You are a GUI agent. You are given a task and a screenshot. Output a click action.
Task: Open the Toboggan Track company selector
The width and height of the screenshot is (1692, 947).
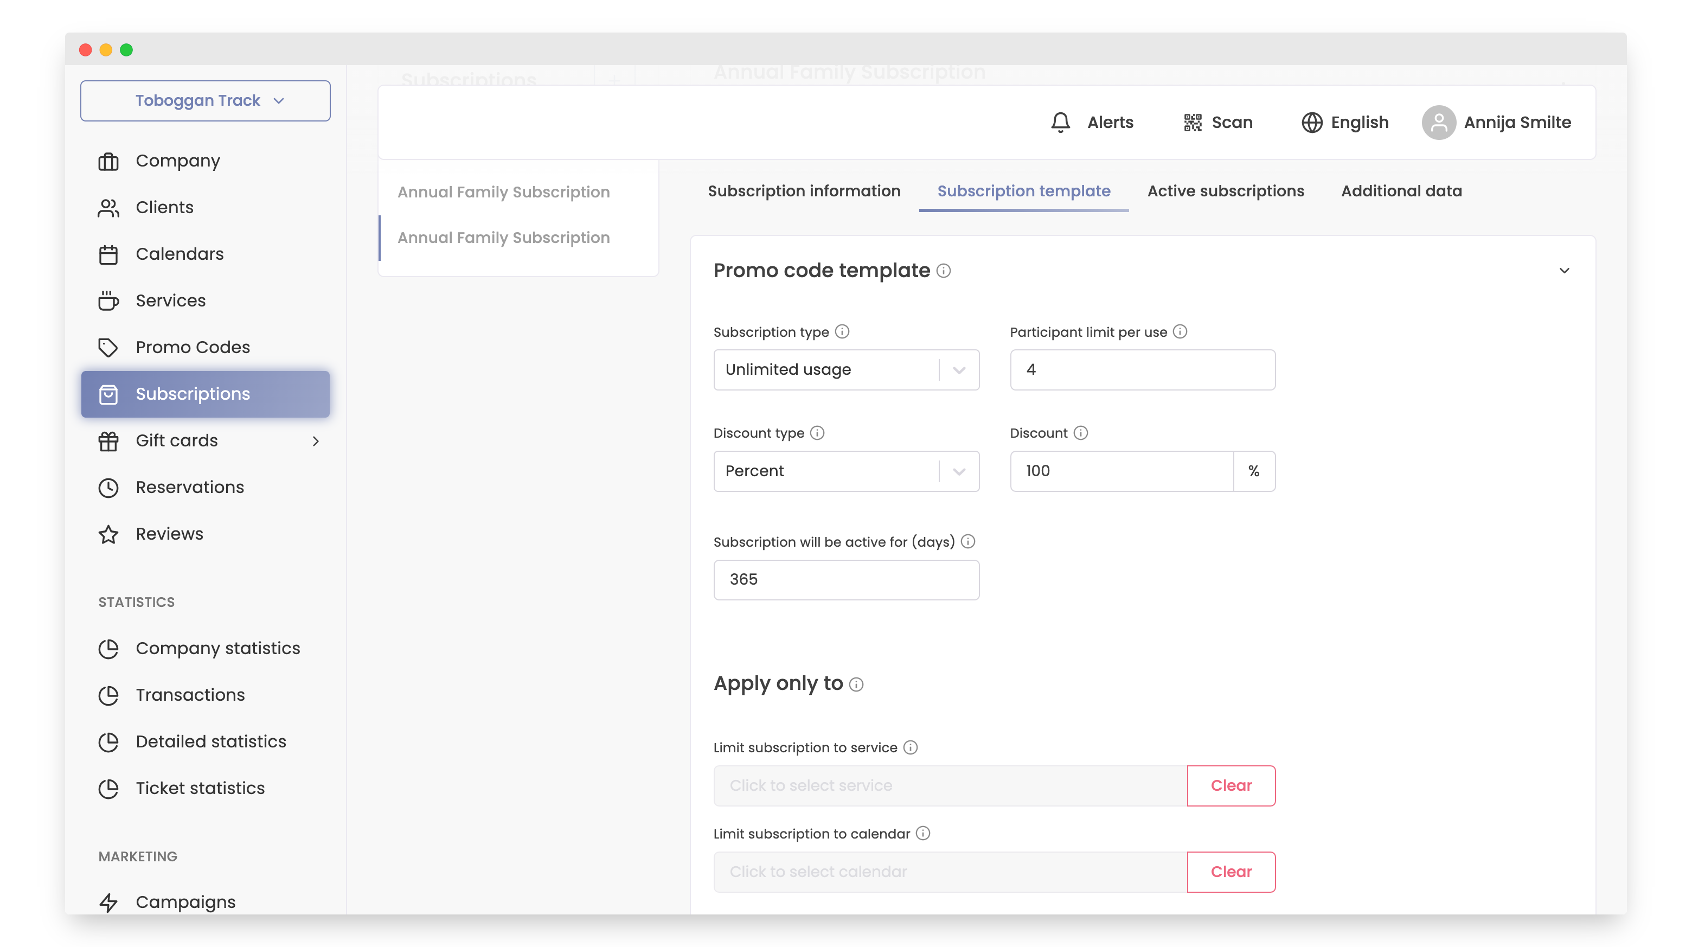205,100
